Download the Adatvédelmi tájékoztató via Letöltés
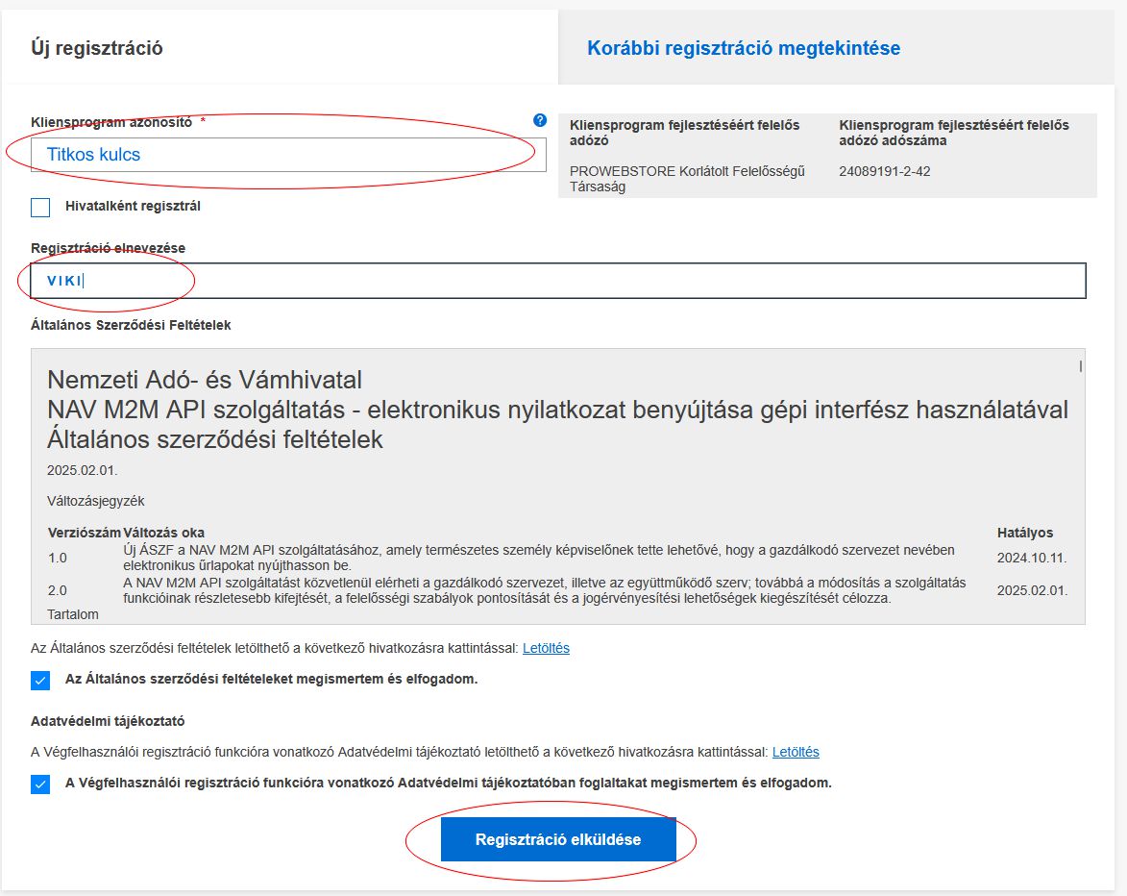Image resolution: width=1127 pixels, height=896 pixels. pos(796,752)
